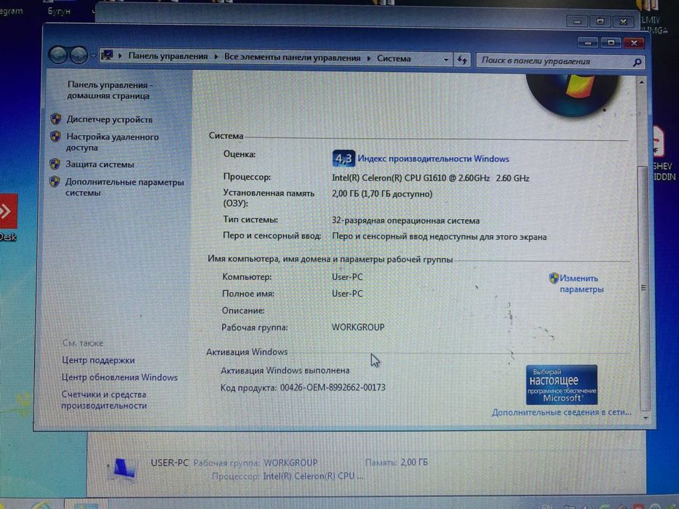Click shield icon beside 'Диспетчер устройств'
The height and width of the screenshot is (509, 679).
pos(55,118)
